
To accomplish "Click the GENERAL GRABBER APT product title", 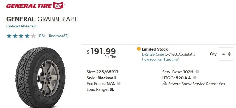I will tap(42, 19).
